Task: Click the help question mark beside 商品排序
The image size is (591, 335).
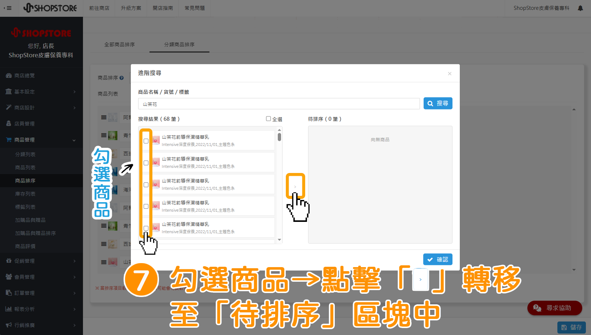Action: 122,78
